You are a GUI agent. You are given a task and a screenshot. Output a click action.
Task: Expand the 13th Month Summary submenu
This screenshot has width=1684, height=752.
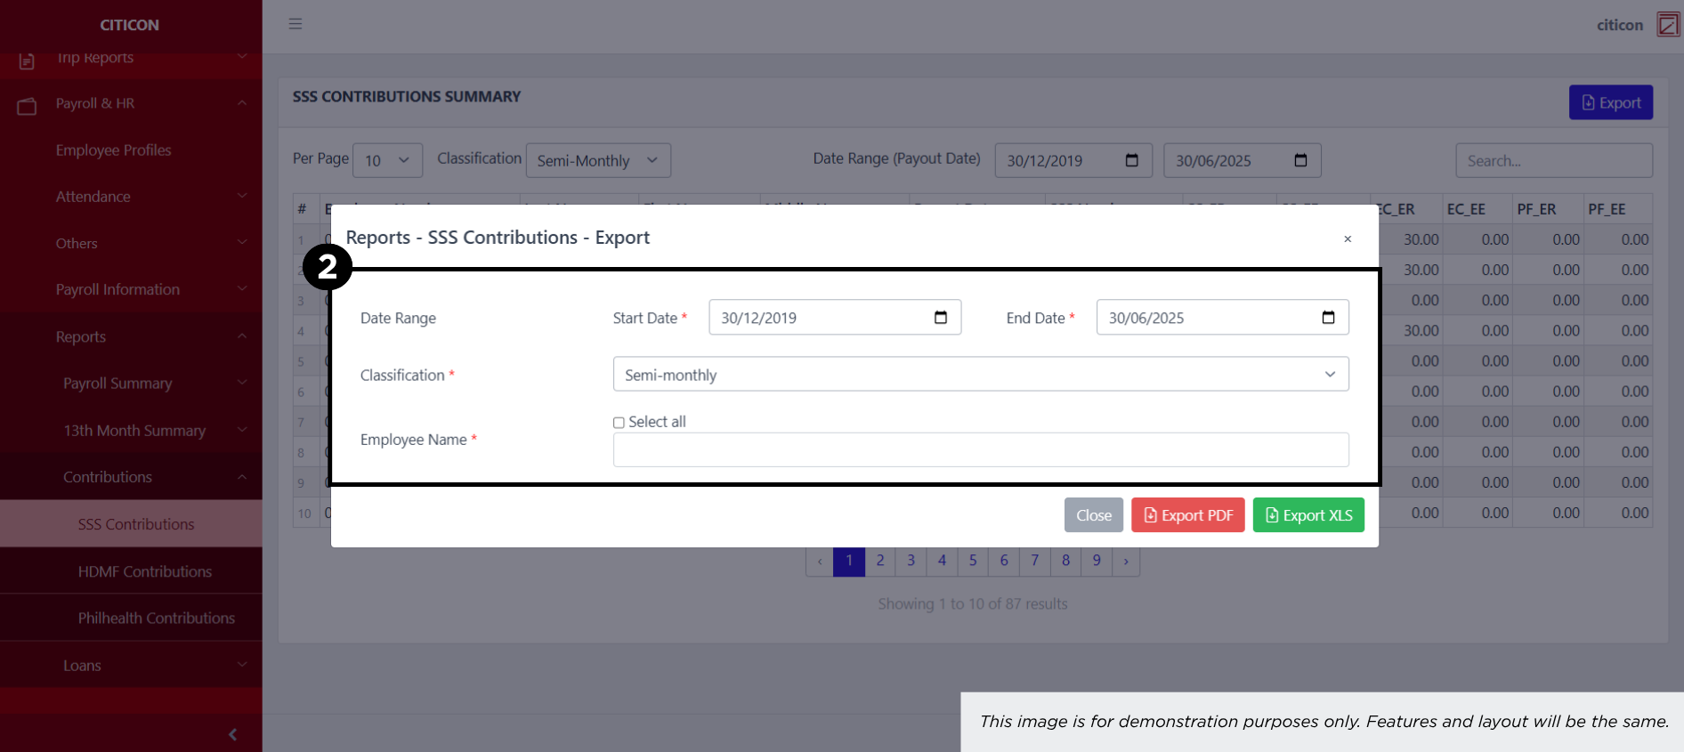click(242, 430)
